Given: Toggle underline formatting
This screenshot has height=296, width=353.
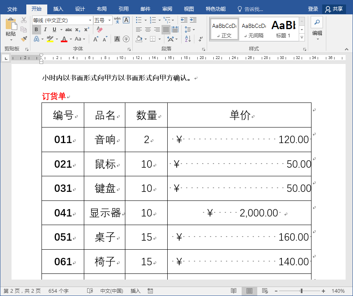Looking at the screenshot, I should pyautogui.click(x=53, y=30).
